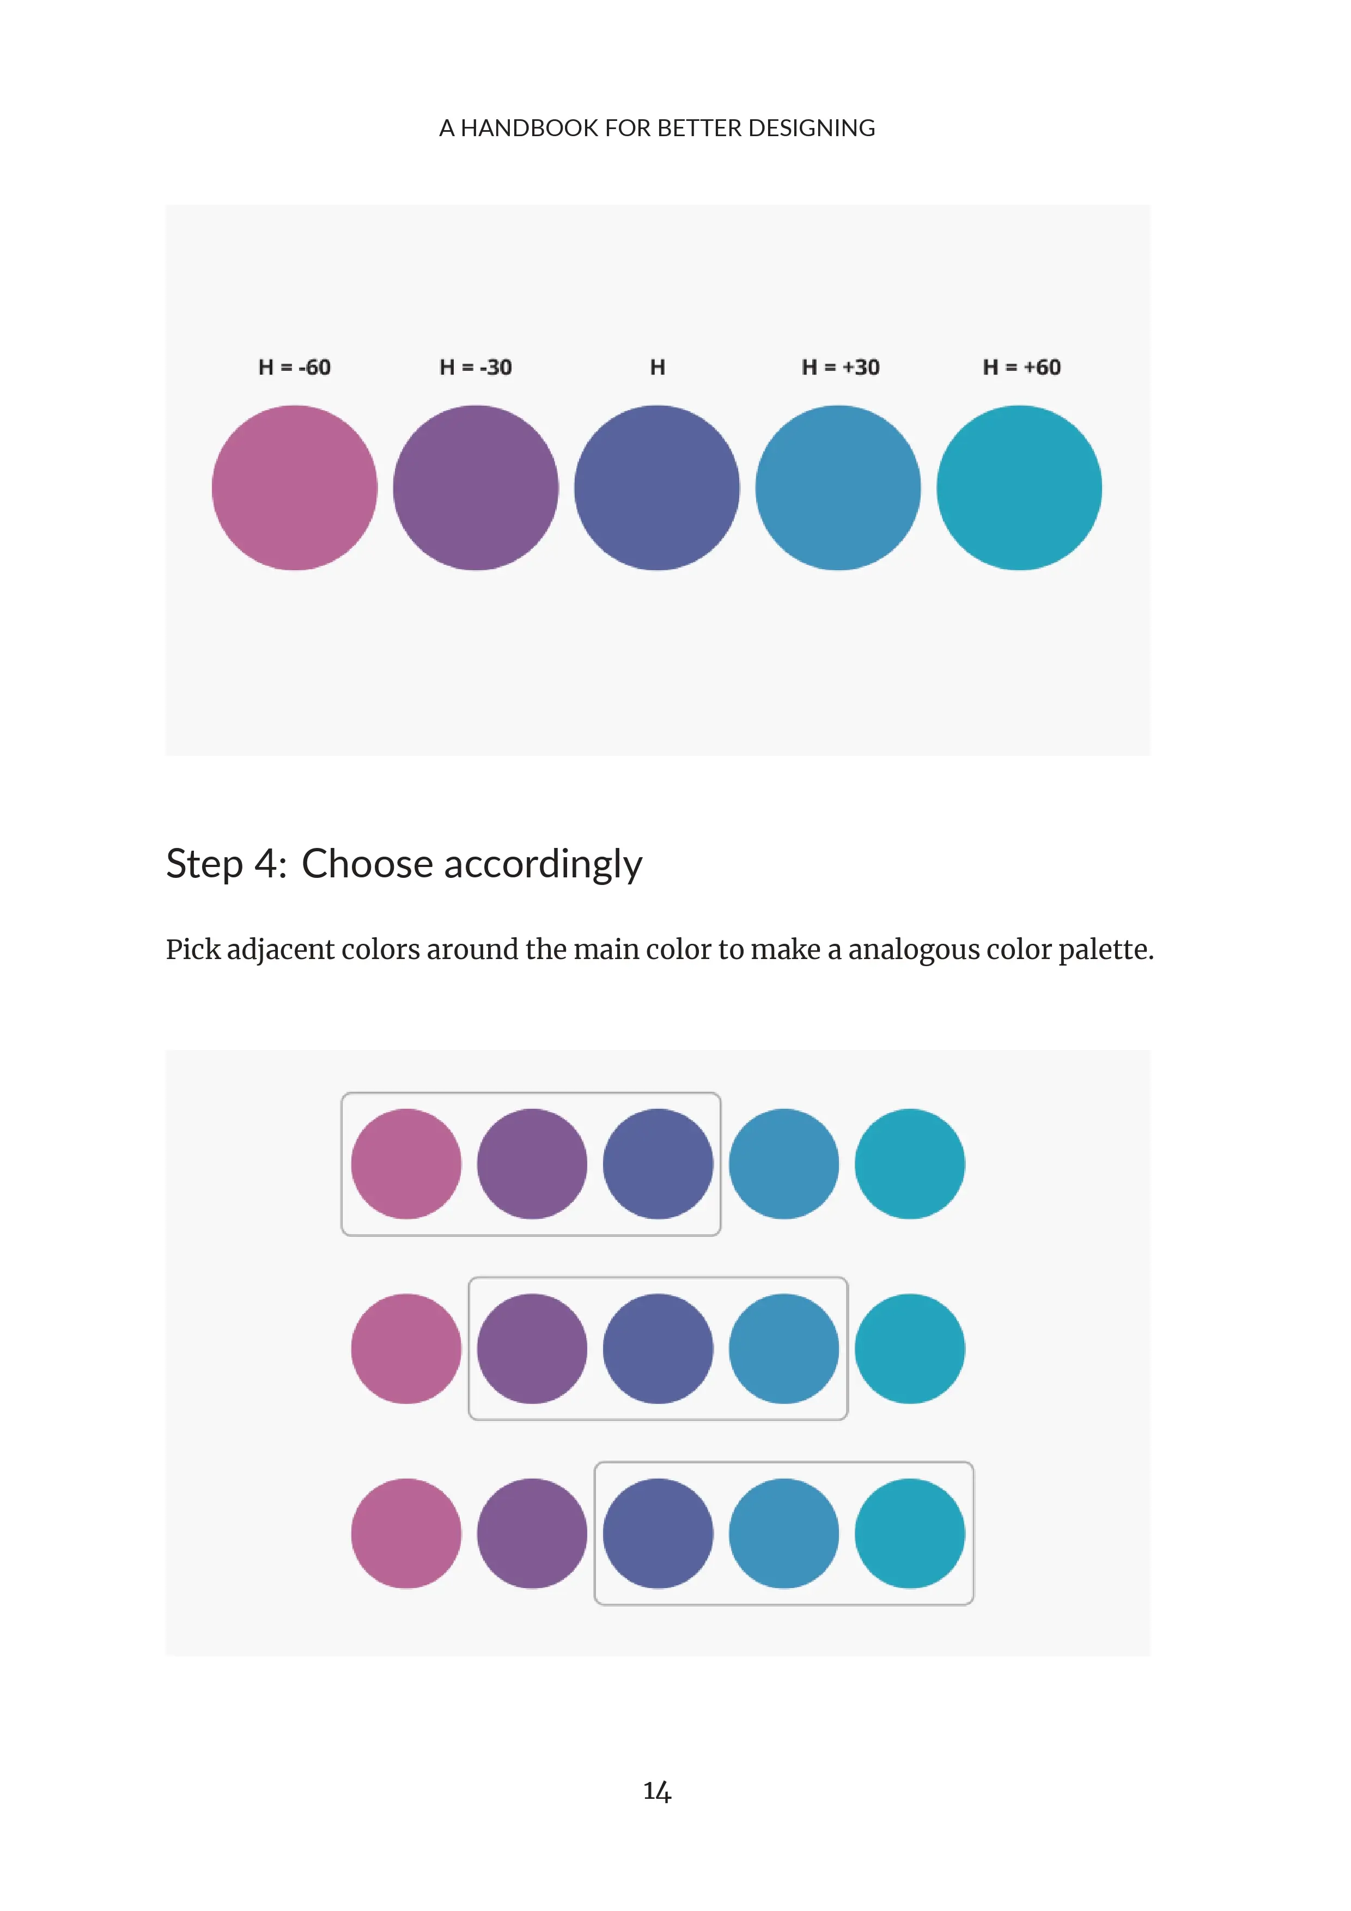The width and height of the screenshot is (1351, 1911).
Task: Click the "Pick adjacent colors" paragraph text
Action: point(659,950)
